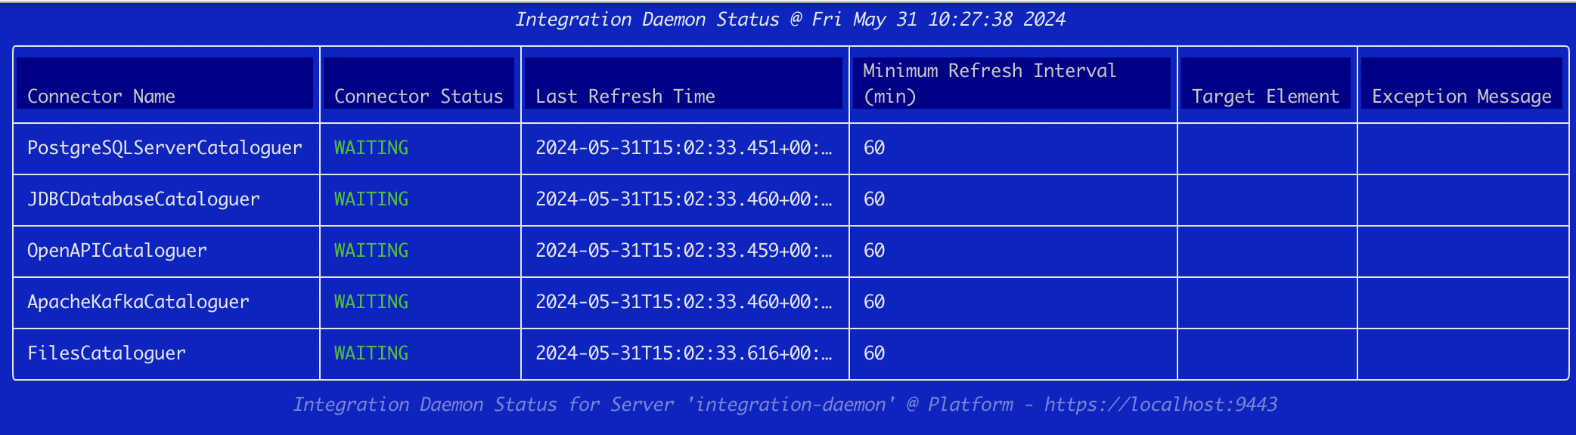This screenshot has height=435, width=1576.
Task: Click the refresh time ending 33.459
Action: [x=684, y=251]
